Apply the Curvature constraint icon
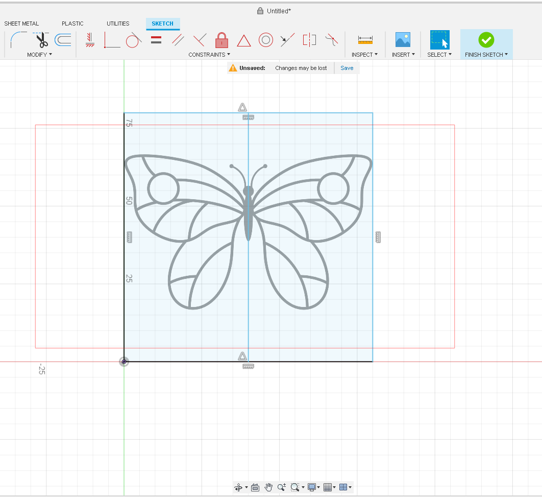Screen dimensions: 542x497 [x=332, y=40]
